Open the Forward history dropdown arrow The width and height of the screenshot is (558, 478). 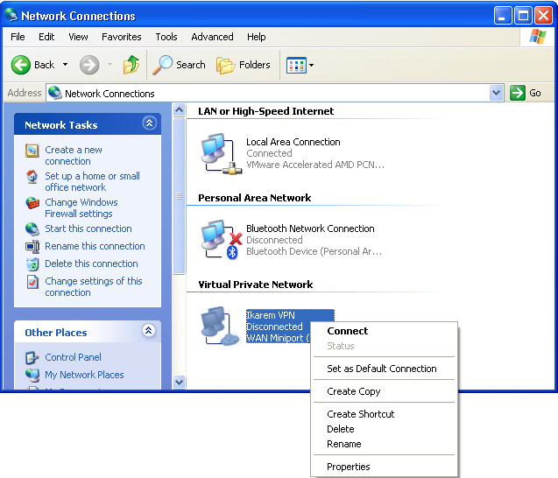110,65
